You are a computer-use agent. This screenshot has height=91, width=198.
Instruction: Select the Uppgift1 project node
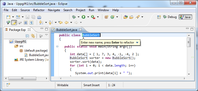pos(18,41)
